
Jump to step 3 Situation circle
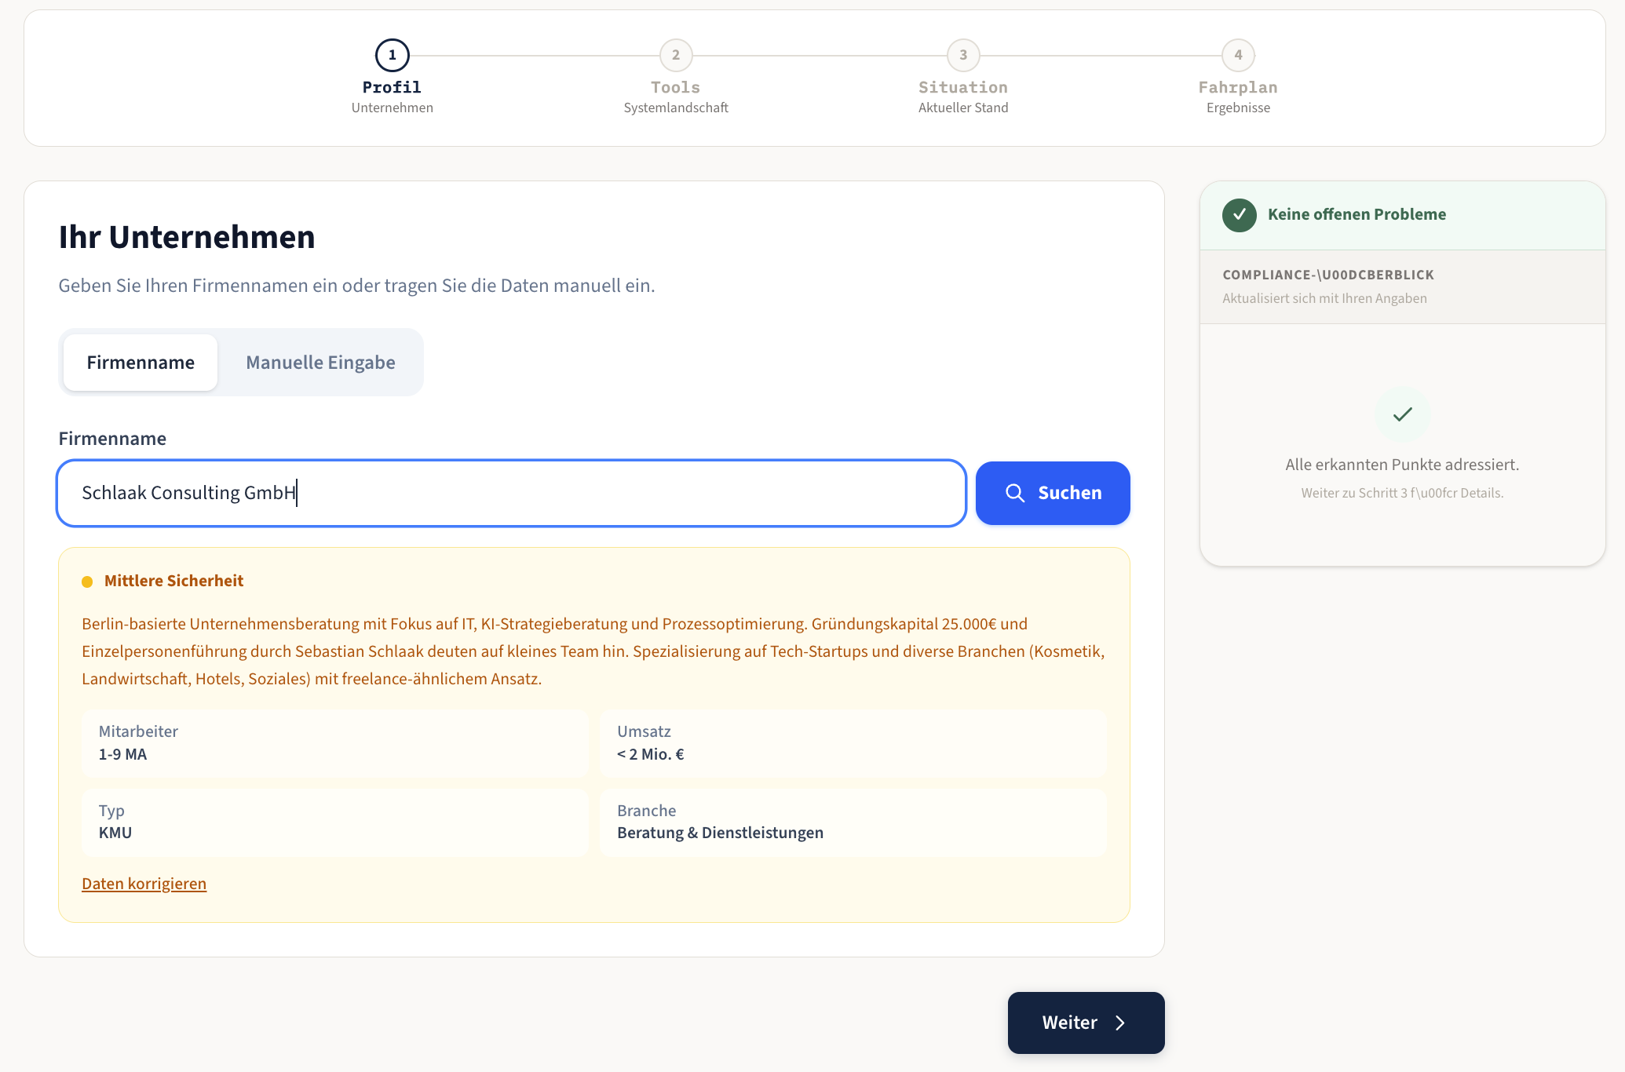[x=962, y=56]
